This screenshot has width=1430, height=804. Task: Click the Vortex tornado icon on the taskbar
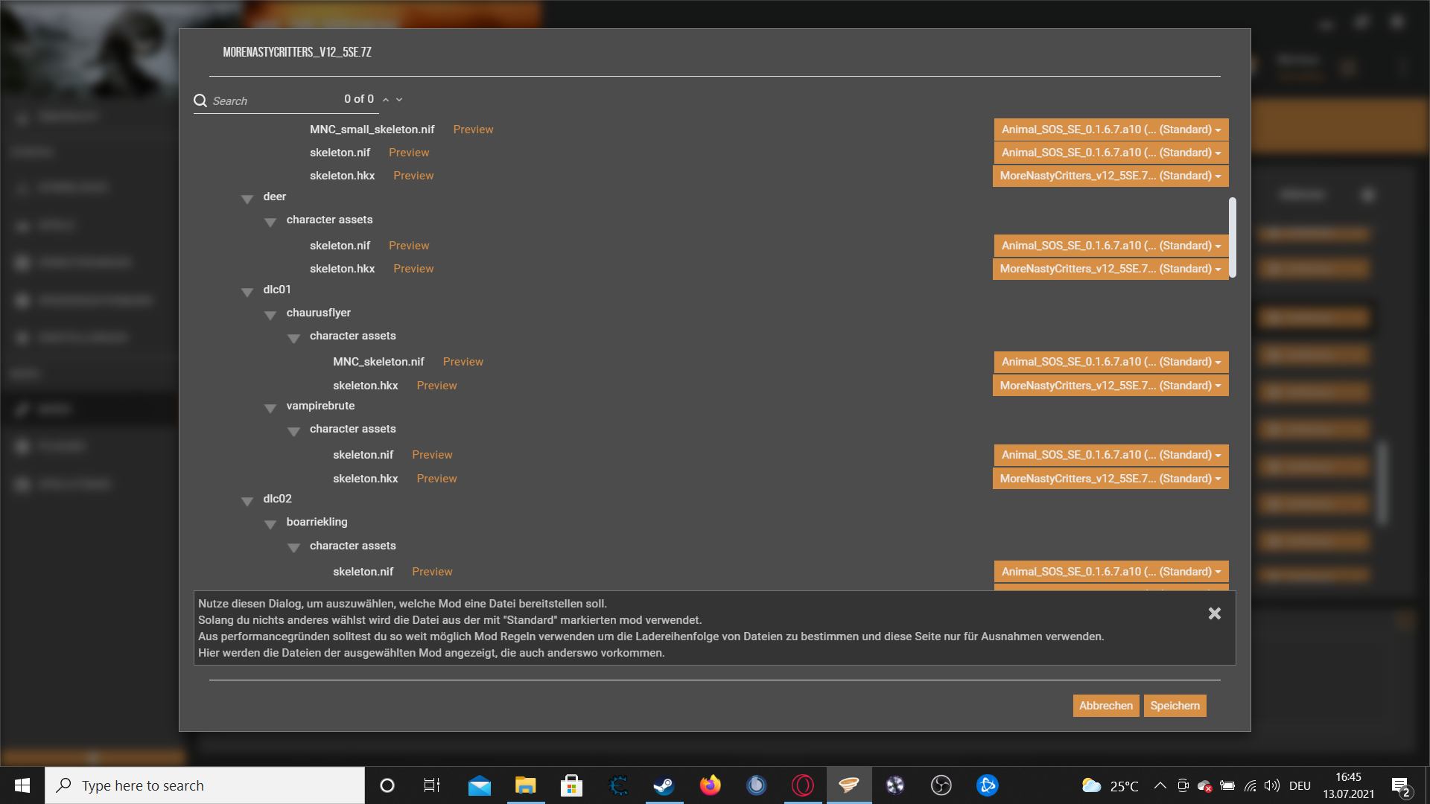[x=849, y=785]
